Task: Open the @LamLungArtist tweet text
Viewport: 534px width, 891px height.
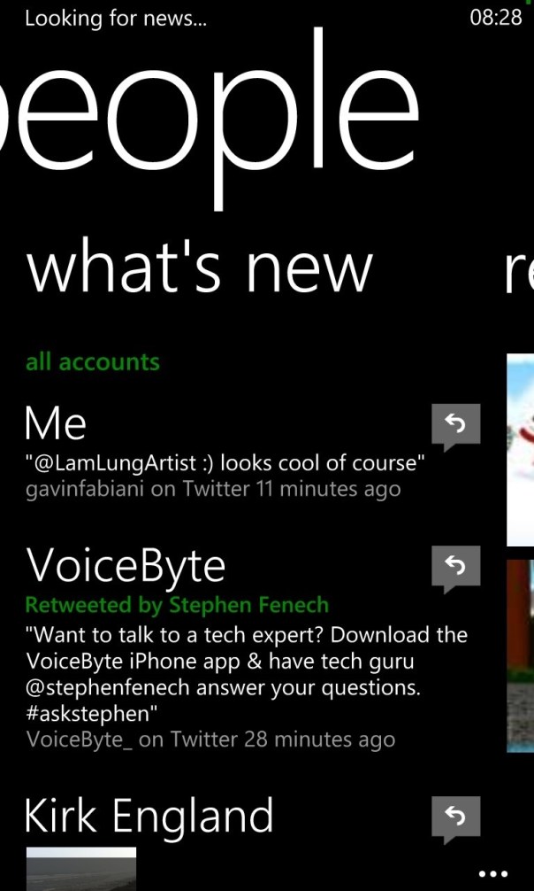Action: [x=225, y=463]
